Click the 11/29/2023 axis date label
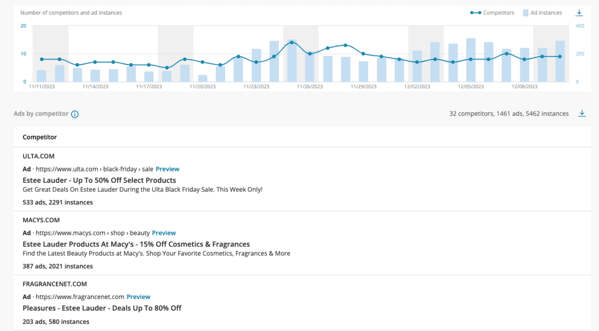 [x=363, y=87]
